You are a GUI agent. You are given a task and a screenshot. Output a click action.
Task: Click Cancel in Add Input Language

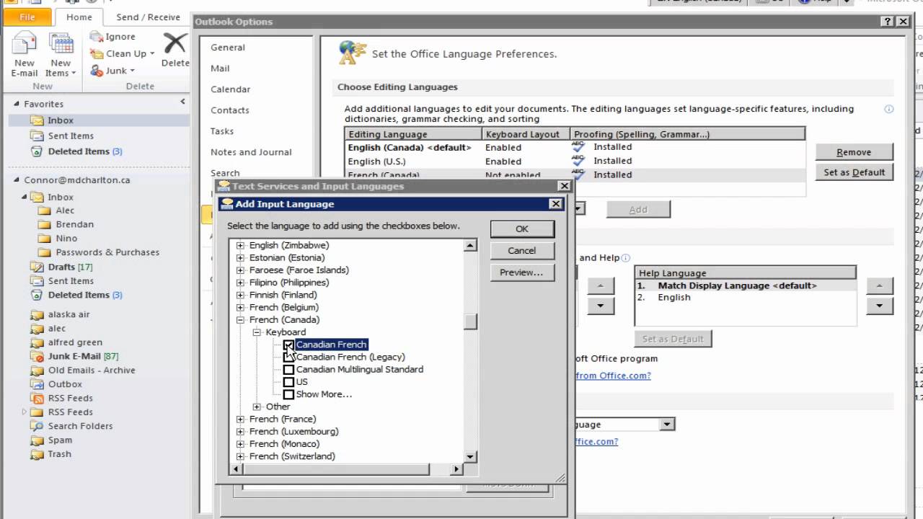click(522, 251)
